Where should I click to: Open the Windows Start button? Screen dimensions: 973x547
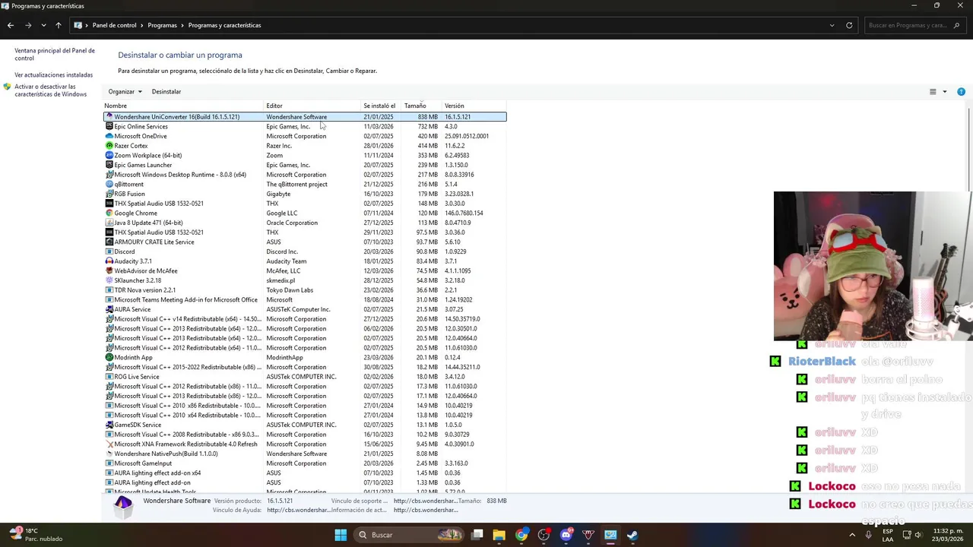tap(341, 535)
